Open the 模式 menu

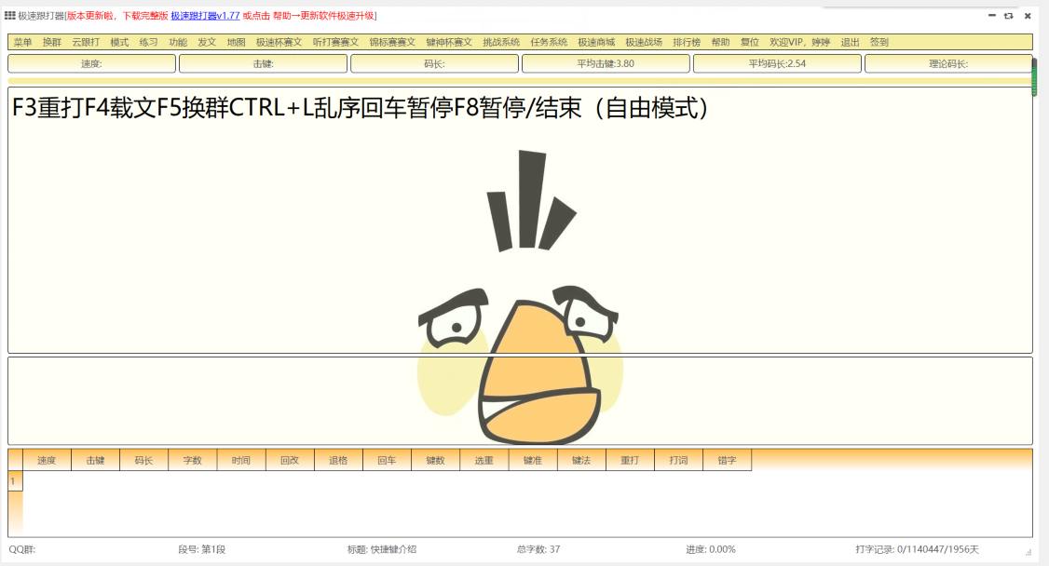(119, 42)
